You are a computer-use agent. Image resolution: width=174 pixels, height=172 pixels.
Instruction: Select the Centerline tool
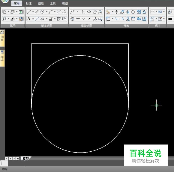coord(37,19)
